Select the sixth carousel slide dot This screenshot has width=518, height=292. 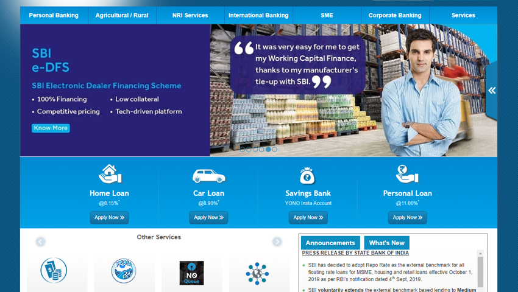pos(274,149)
